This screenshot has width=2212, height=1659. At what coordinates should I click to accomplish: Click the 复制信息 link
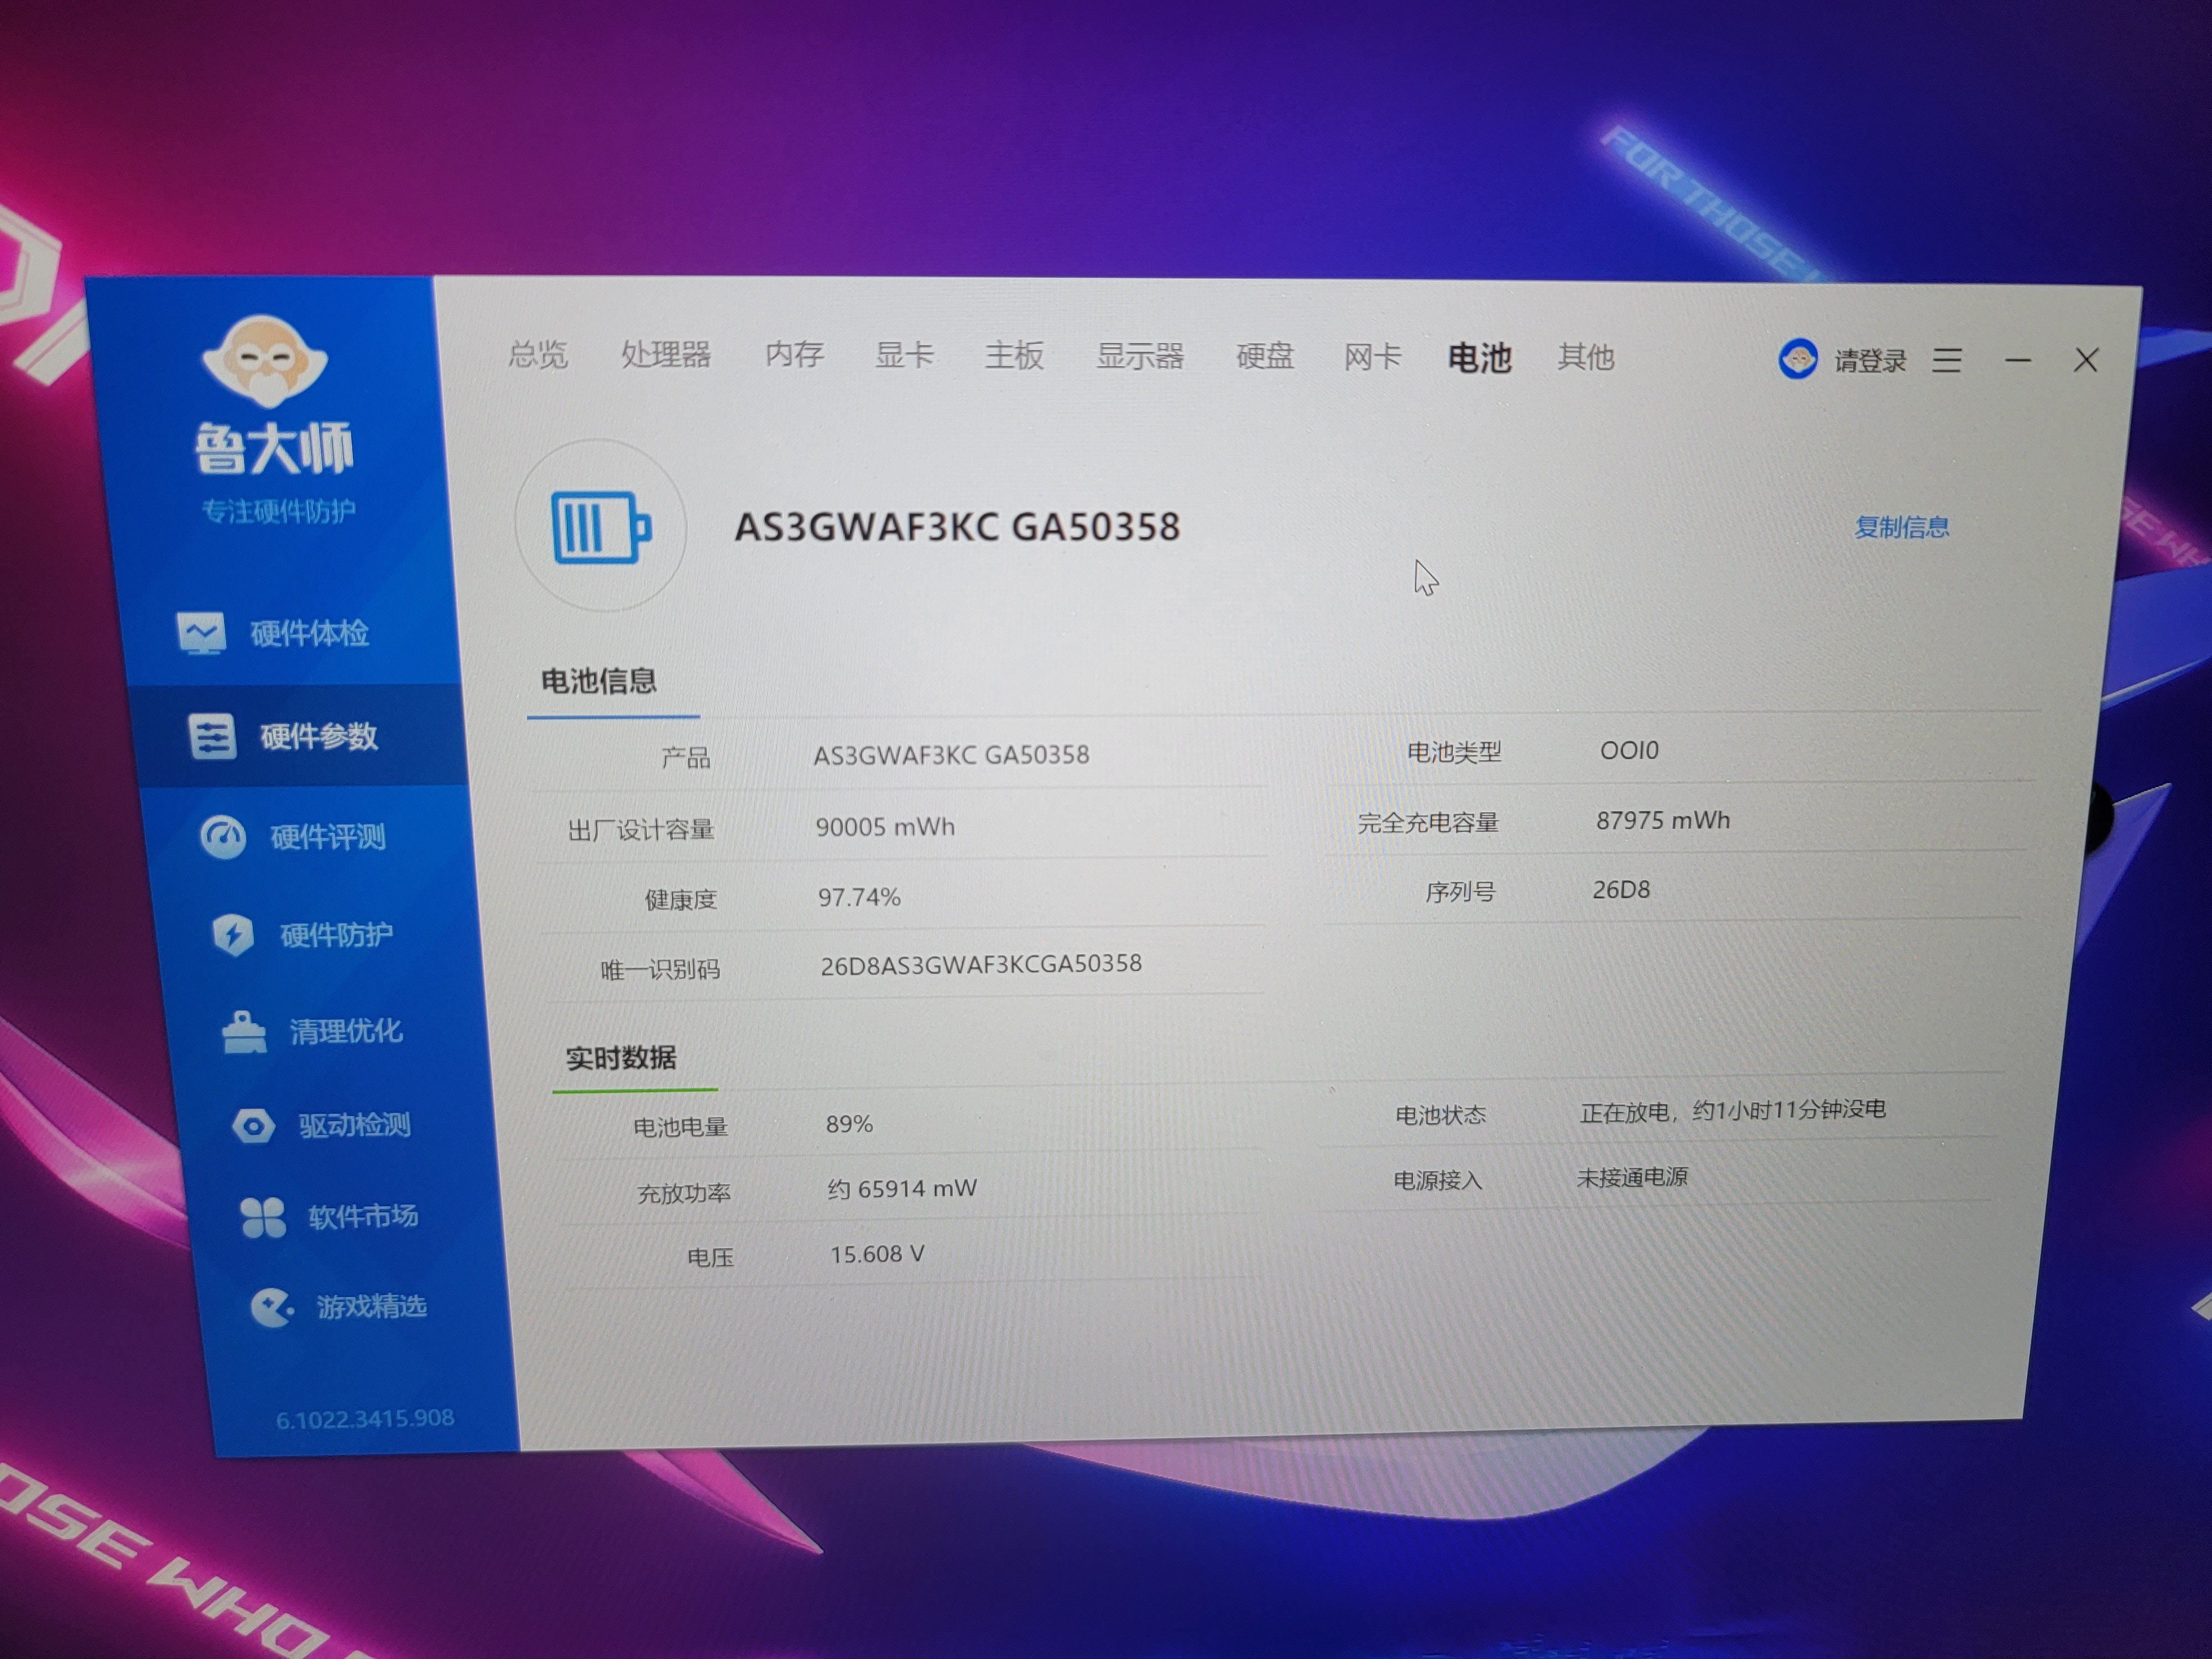[1902, 528]
